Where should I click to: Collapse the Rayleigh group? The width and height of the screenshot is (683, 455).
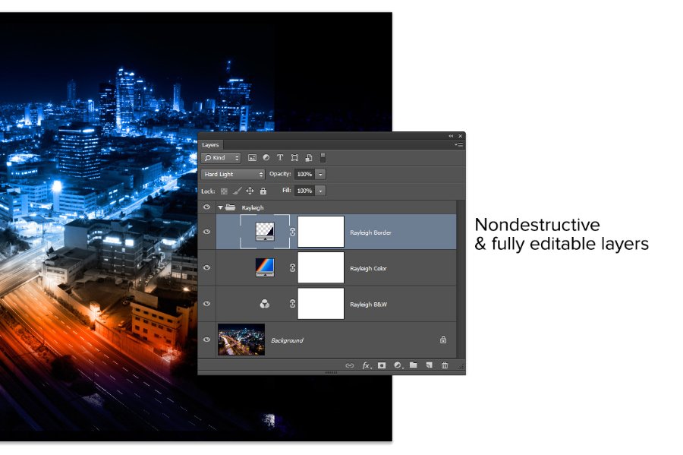coord(220,207)
